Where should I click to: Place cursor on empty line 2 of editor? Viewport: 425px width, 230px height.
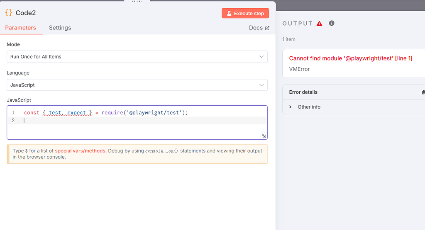click(125, 121)
